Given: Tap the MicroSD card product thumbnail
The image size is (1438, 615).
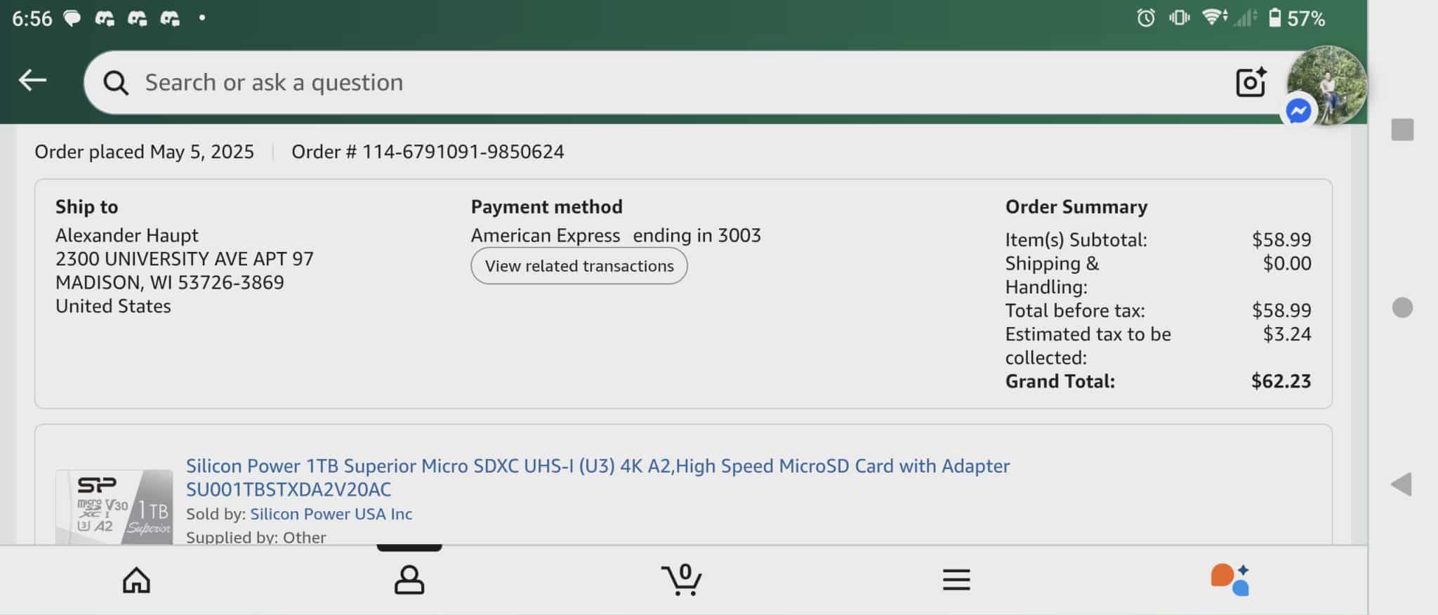Looking at the screenshot, I should (x=114, y=507).
